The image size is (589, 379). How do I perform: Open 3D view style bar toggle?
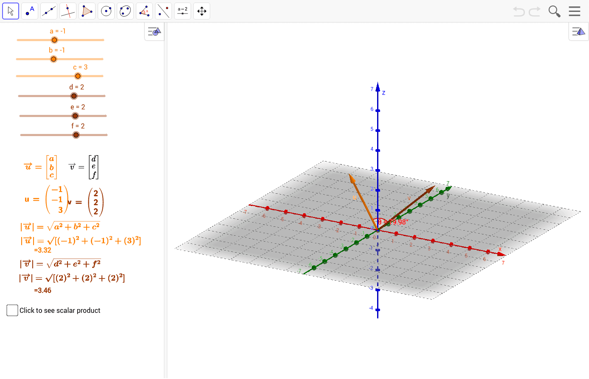click(578, 31)
